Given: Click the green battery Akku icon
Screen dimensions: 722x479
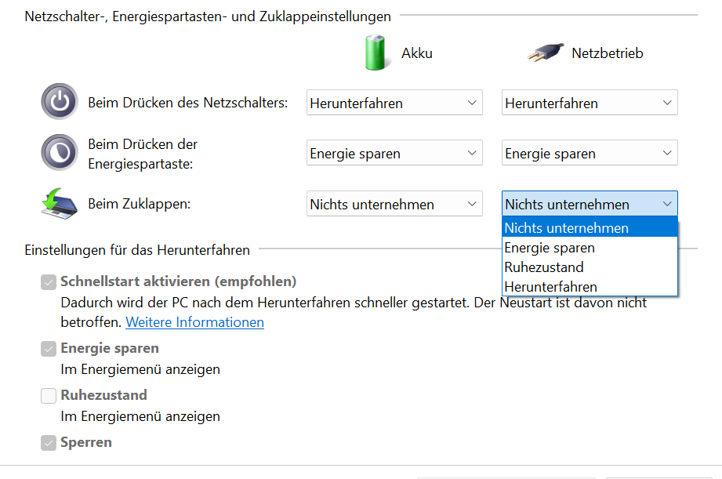Looking at the screenshot, I should point(376,53).
